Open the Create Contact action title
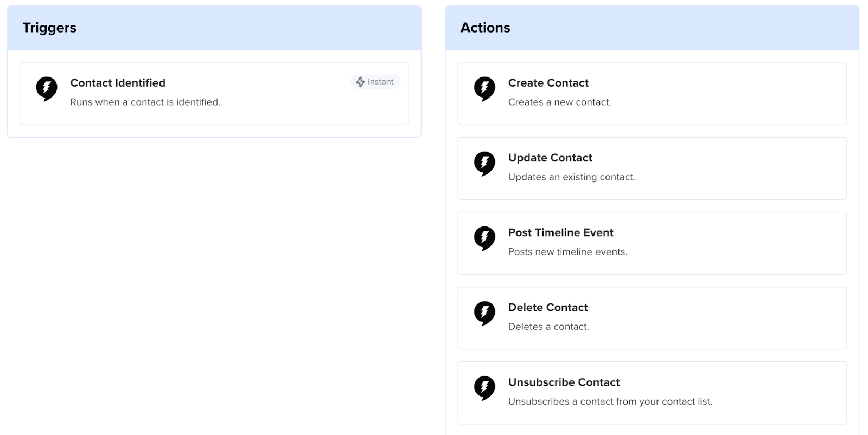Viewport: 868px width, 435px height. (x=548, y=83)
